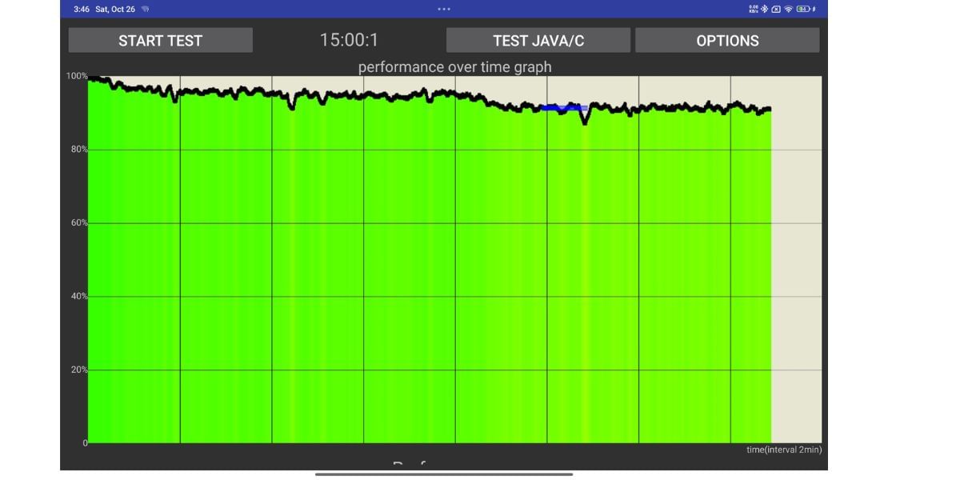Open the OPTIONS menu

tap(727, 41)
